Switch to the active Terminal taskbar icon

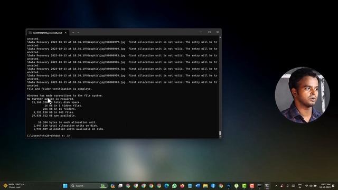267,186
